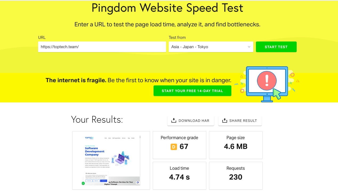
Task: Select the Requests 230 card
Action: pyautogui.click(x=236, y=176)
